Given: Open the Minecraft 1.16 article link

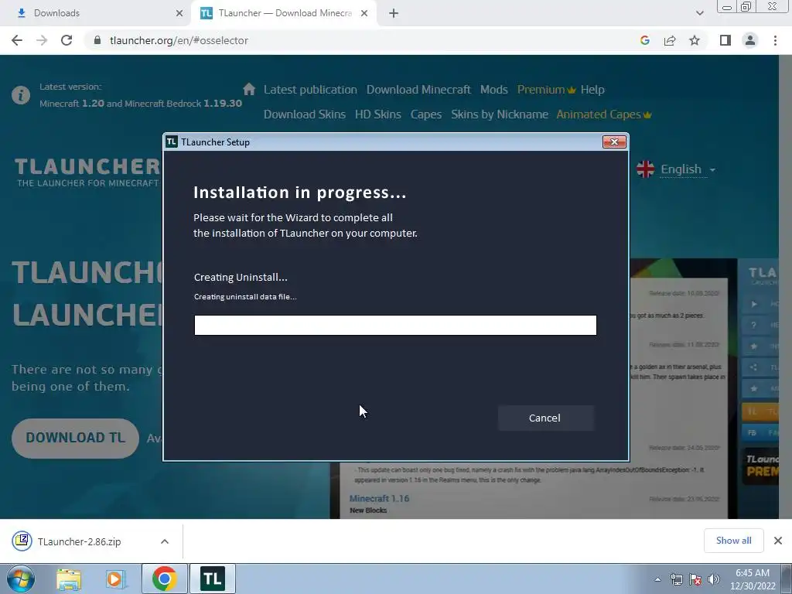Looking at the screenshot, I should tap(379, 499).
